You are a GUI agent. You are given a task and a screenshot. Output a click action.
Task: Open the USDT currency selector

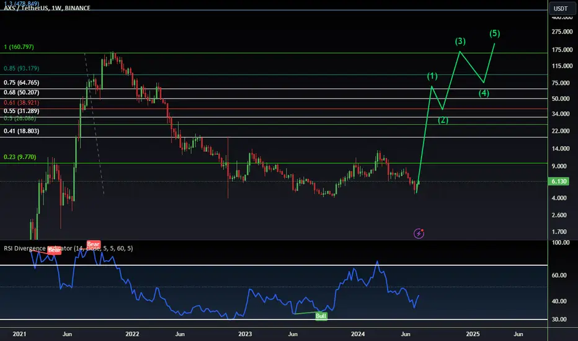(561, 9)
